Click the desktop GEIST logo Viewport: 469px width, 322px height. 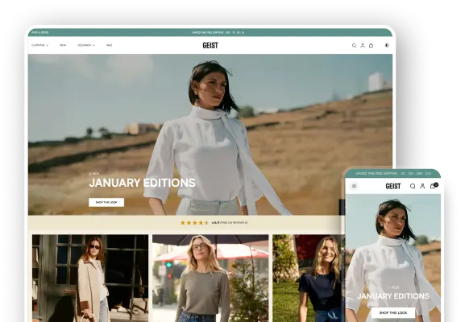[210, 45]
